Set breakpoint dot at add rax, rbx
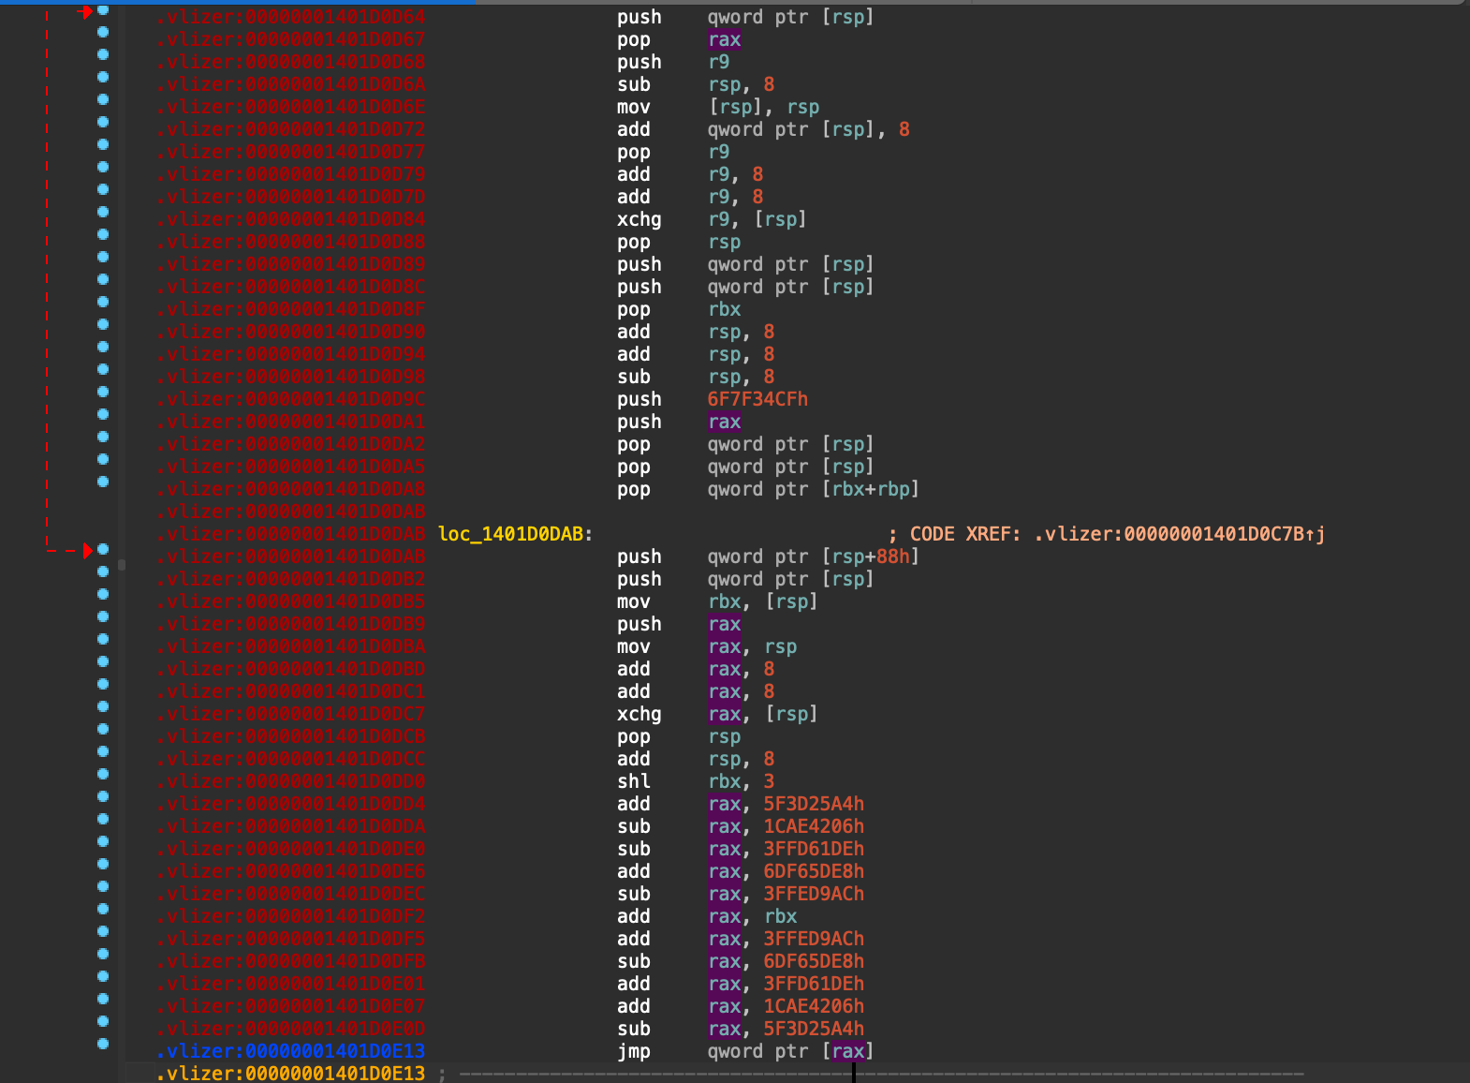Screen dimensions: 1470x1083 tap(103, 909)
